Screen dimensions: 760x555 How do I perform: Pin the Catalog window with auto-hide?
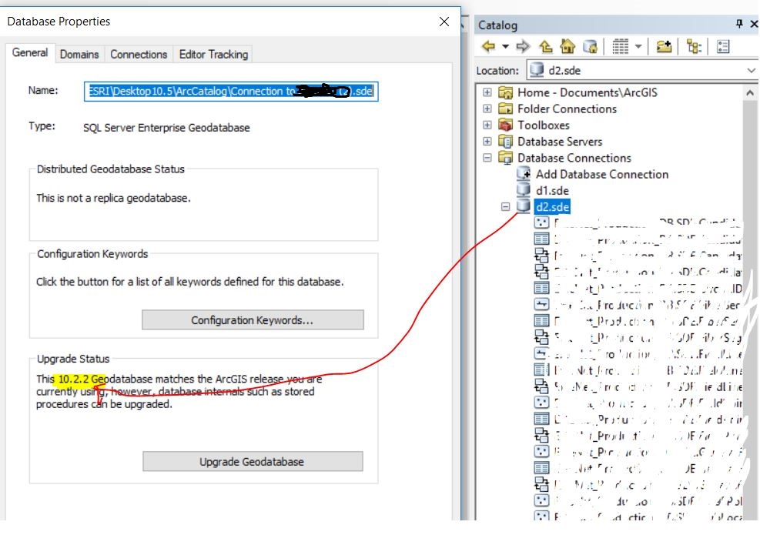(x=739, y=24)
